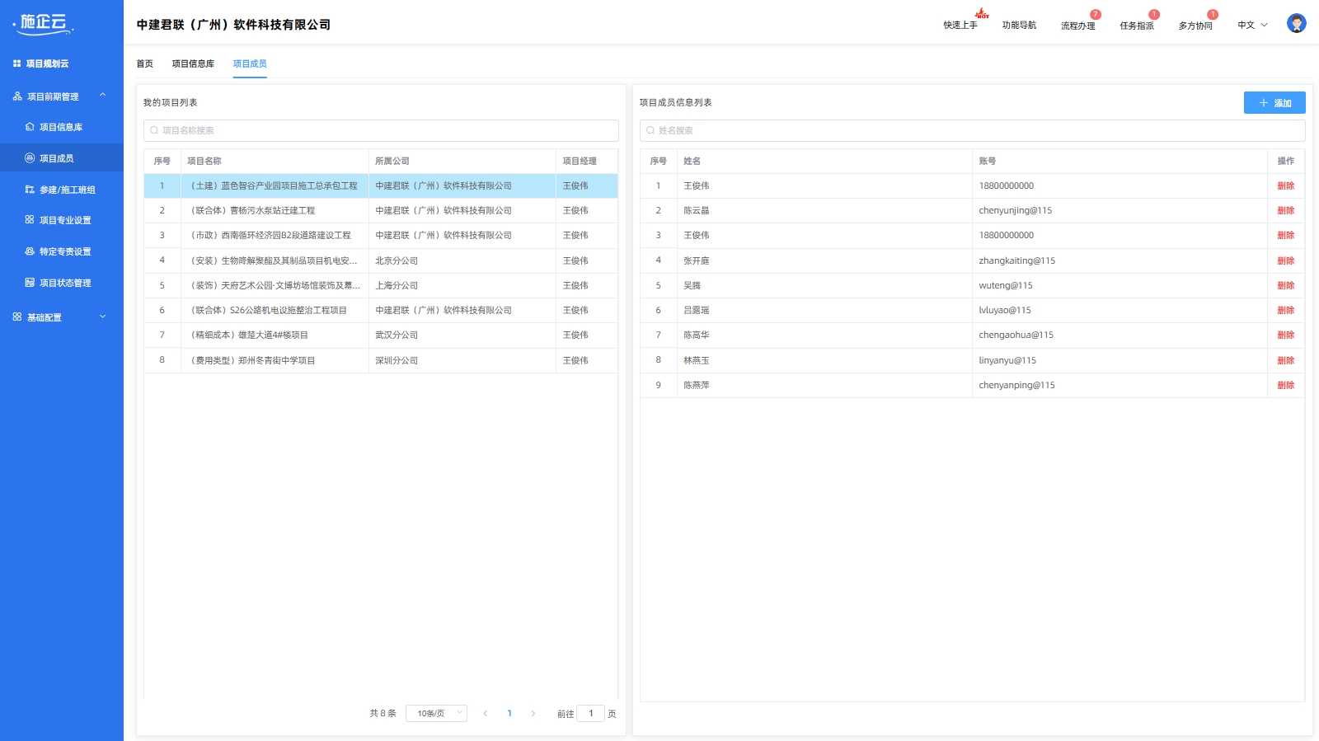Click the search icon in member name search
This screenshot has width=1319, height=741.
coord(650,130)
